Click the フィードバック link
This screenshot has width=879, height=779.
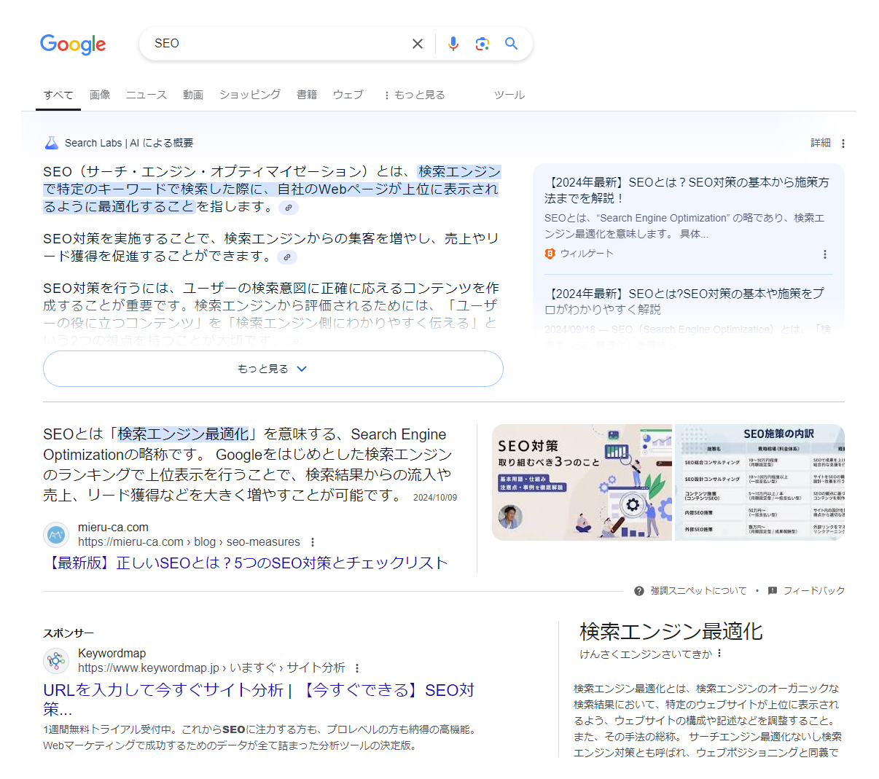(814, 591)
